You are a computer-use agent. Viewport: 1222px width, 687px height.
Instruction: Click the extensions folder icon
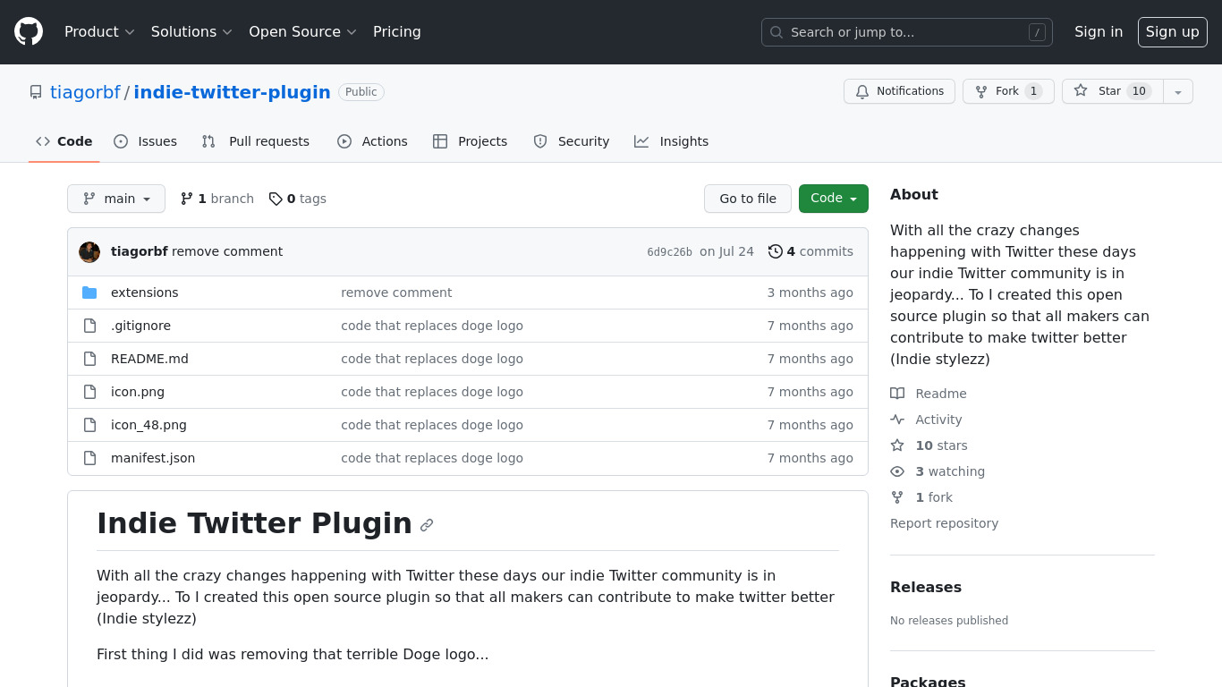pyautogui.click(x=89, y=293)
